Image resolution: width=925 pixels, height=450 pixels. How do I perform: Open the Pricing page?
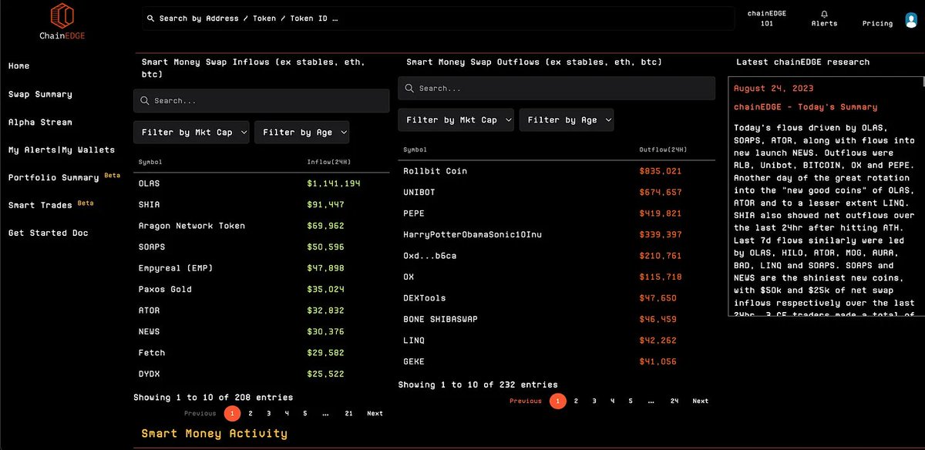pyautogui.click(x=877, y=24)
